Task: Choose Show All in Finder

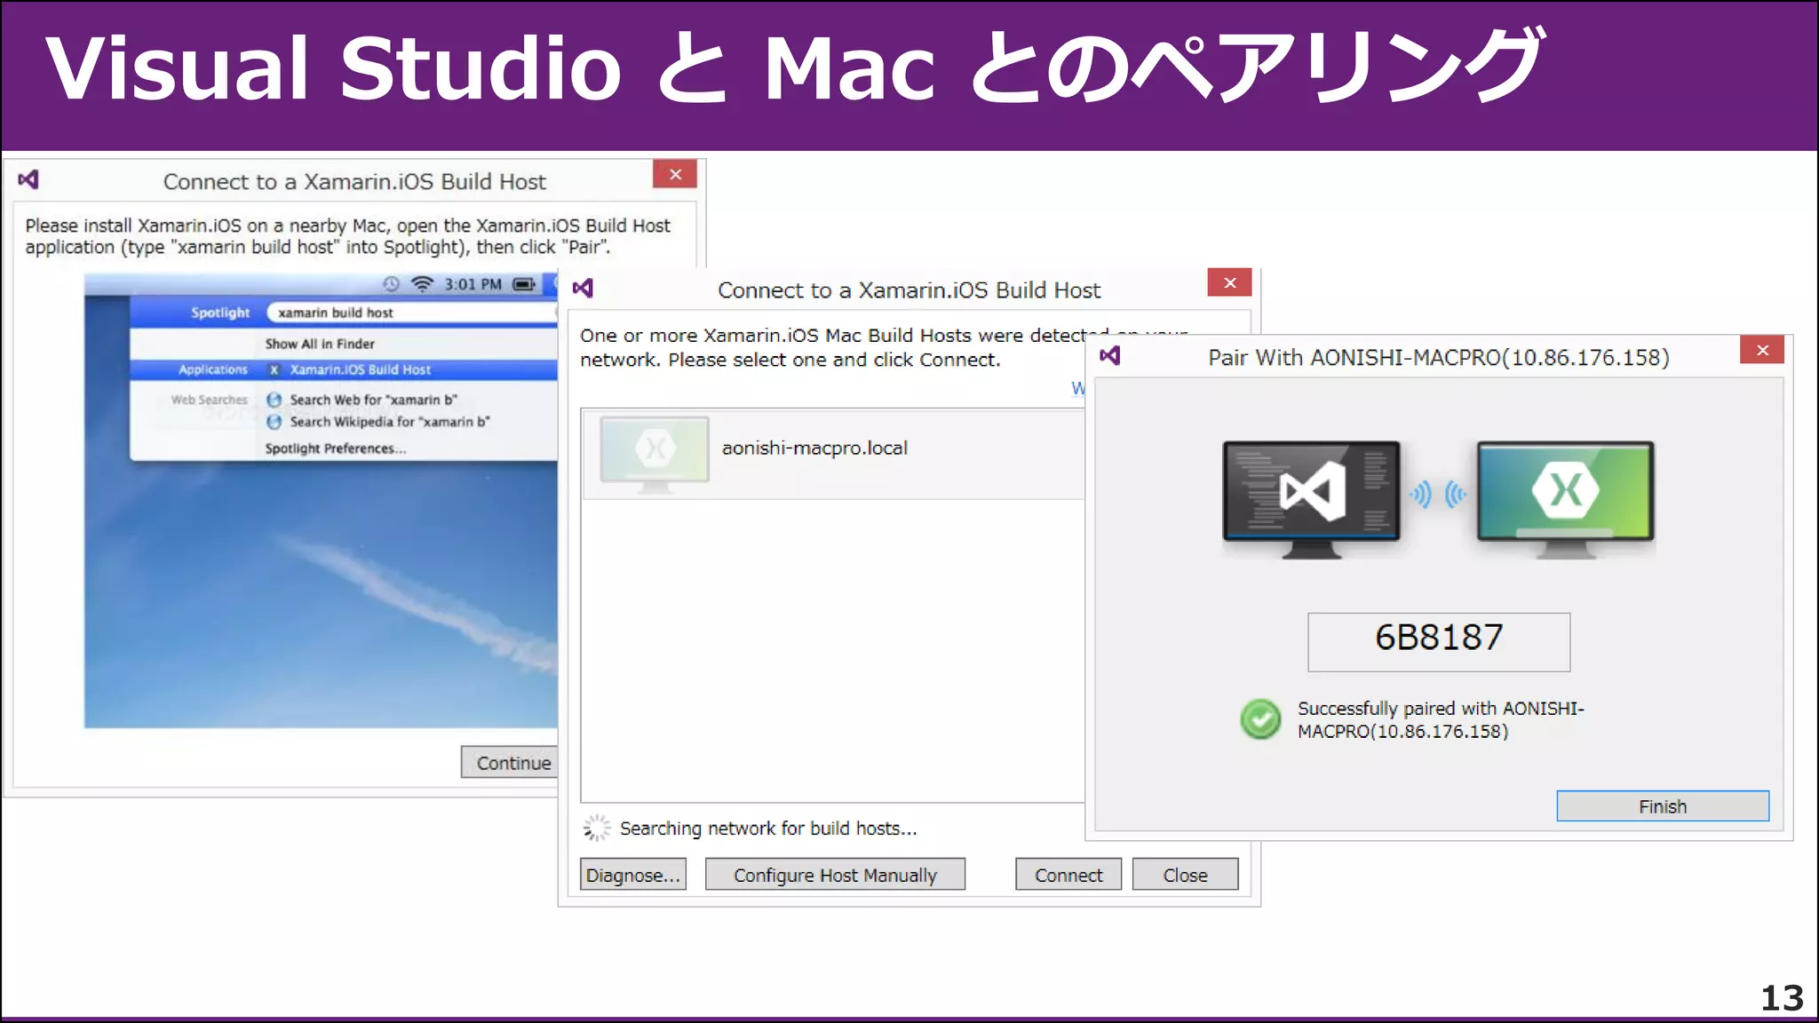Action: point(320,344)
